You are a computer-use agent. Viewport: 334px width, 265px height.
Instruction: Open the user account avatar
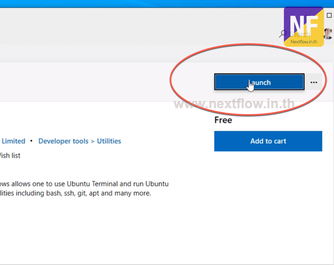tap(328, 34)
